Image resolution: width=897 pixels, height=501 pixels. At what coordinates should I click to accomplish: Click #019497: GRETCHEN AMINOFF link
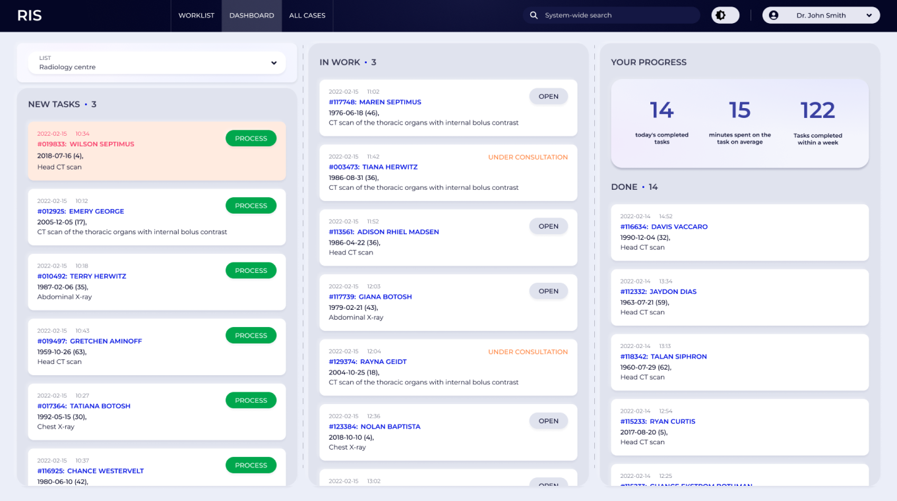90,341
